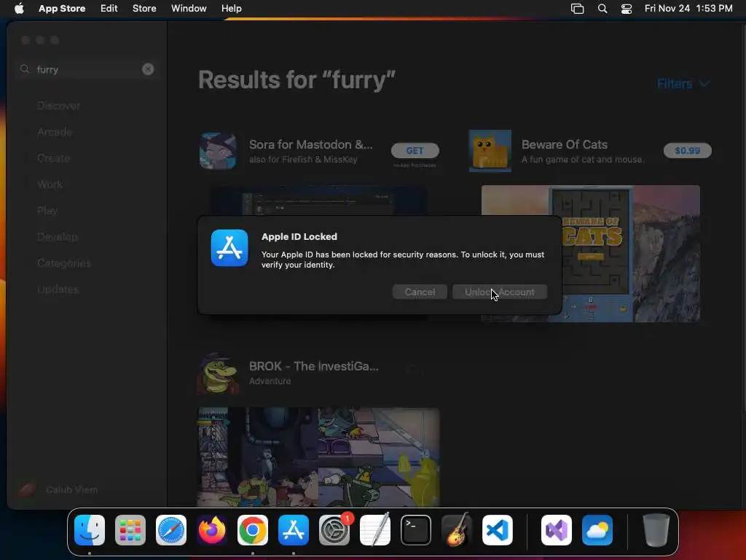Open the Help menu
Screen dimensions: 746x560
231,8
